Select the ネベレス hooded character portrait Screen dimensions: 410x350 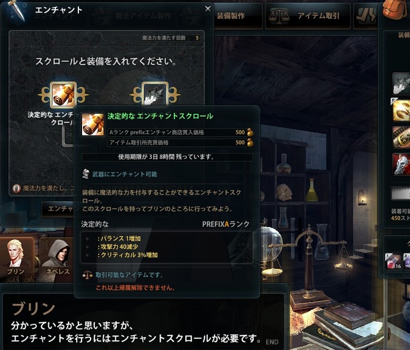(57, 259)
